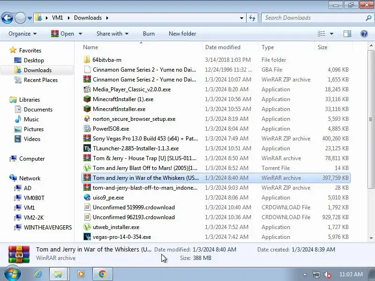
Task: Click the muted volume tray icon
Action: 327,274
